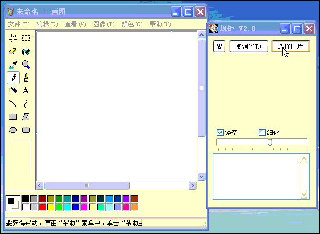Select the Pencil tool
The width and height of the screenshot is (320, 234).
click(x=13, y=78)
